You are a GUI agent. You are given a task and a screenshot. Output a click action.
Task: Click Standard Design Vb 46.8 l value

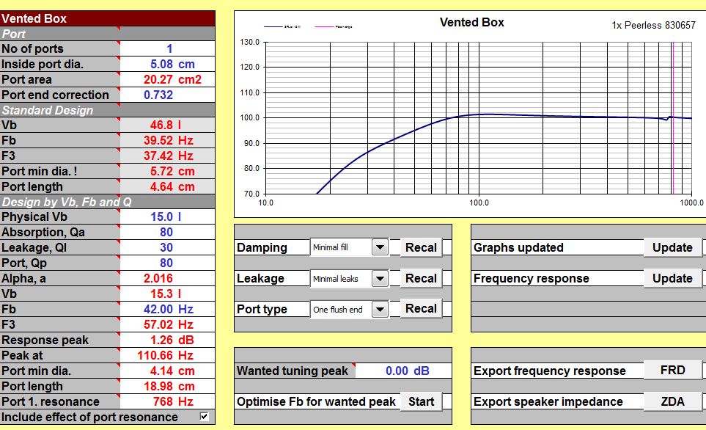pos(167,125)
